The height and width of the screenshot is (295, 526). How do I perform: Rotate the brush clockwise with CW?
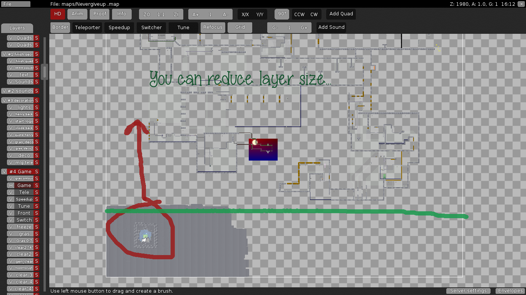(314, 14)
